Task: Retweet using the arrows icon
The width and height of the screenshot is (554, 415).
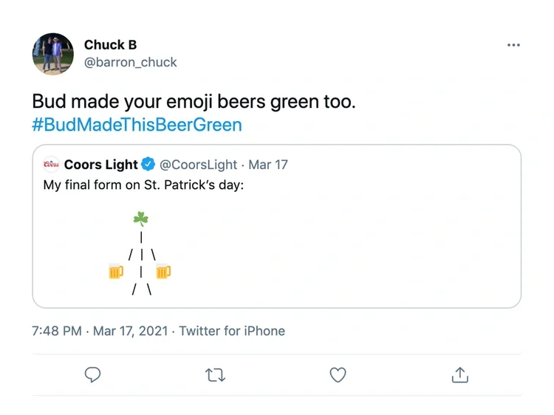Action: [x=215, y=375]
